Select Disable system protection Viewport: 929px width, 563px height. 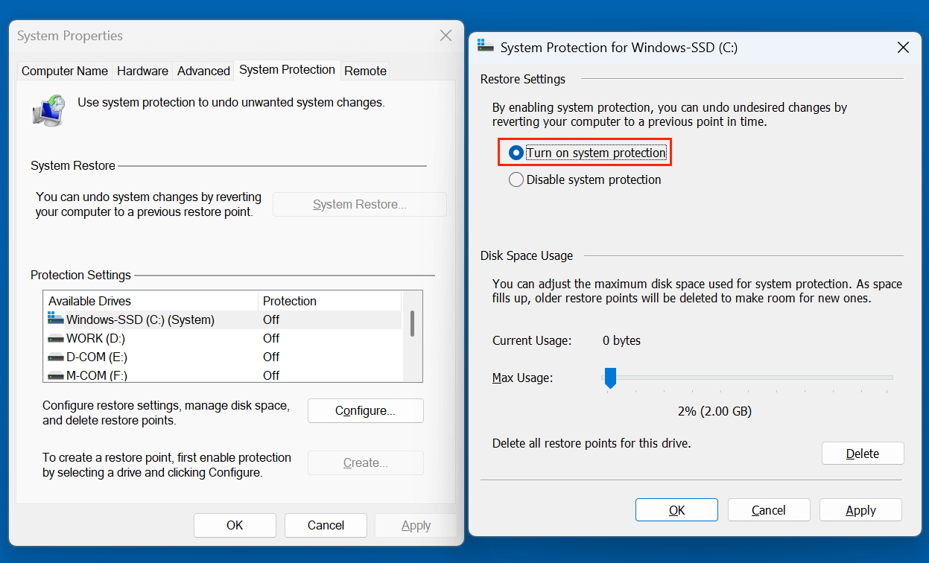(x=516, y=179)
